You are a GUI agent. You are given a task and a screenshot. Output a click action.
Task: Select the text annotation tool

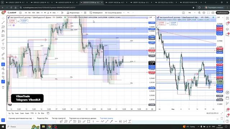tap(3, 44)
